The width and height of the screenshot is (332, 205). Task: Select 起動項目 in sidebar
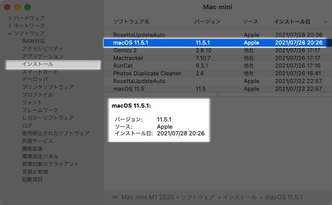click(32, 180)
